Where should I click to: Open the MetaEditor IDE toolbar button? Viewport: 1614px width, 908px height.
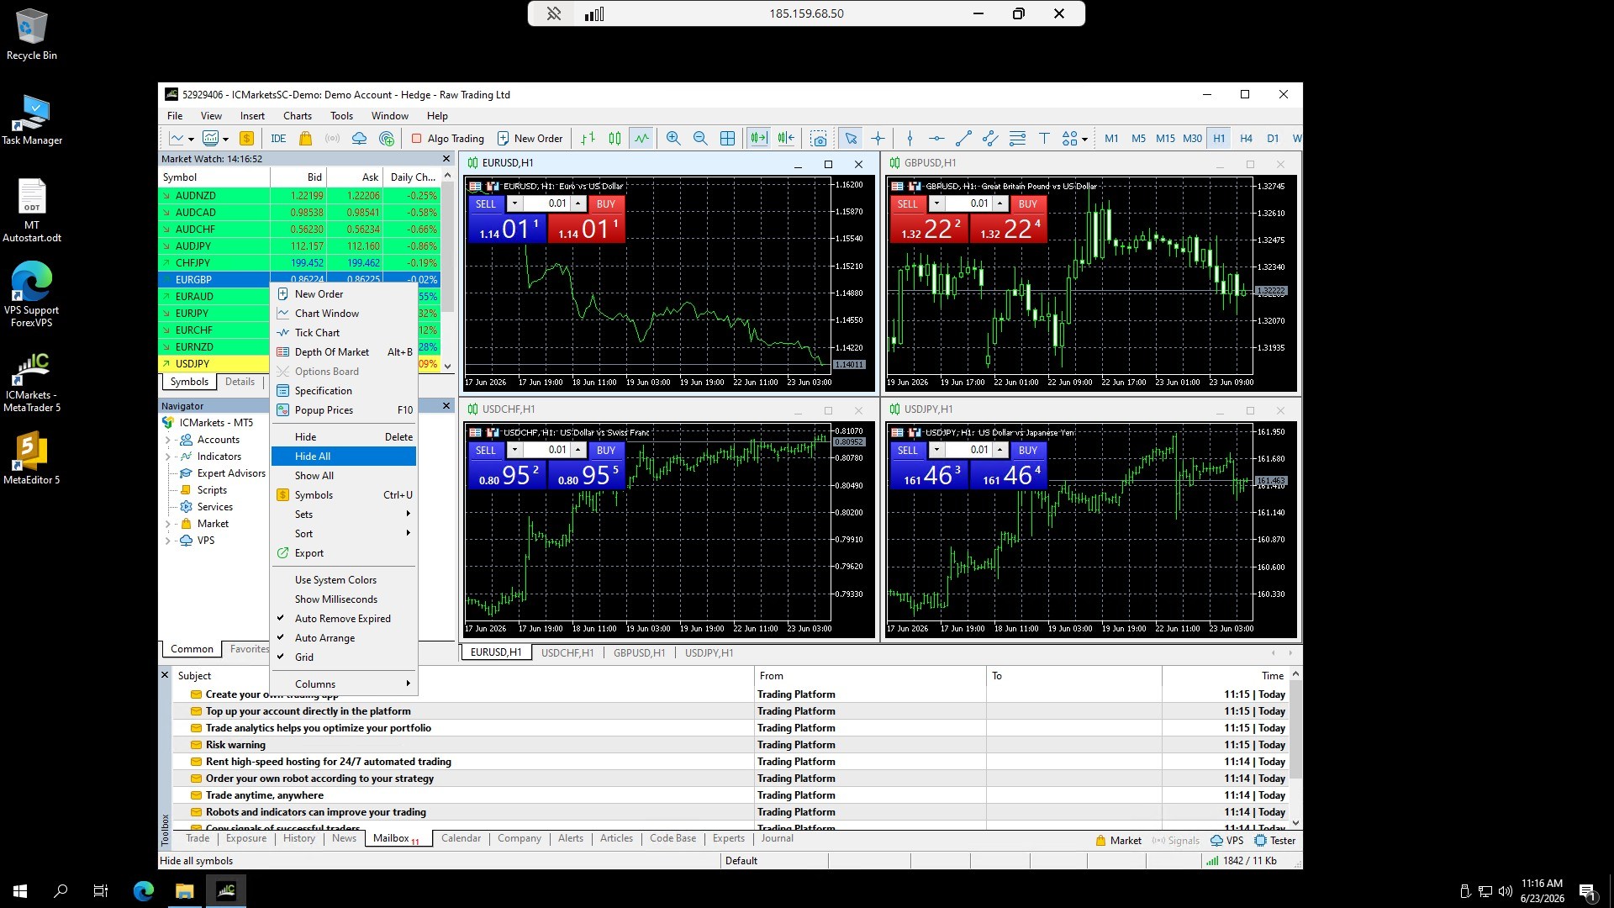click(278, 139)
